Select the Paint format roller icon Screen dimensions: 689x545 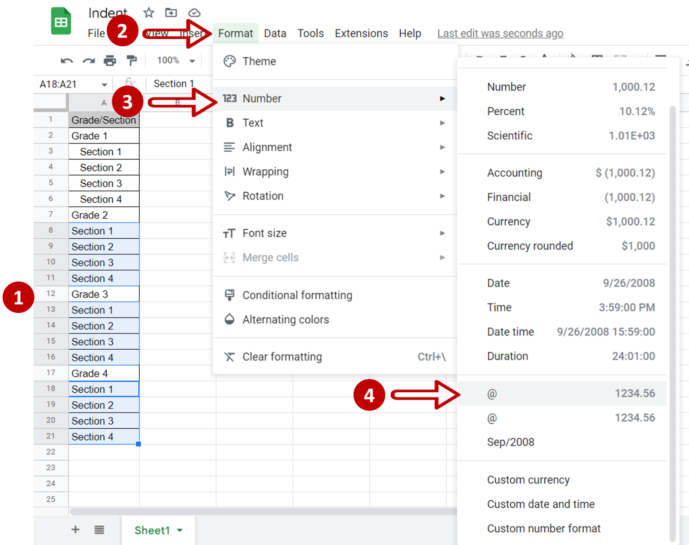point(132,61)
